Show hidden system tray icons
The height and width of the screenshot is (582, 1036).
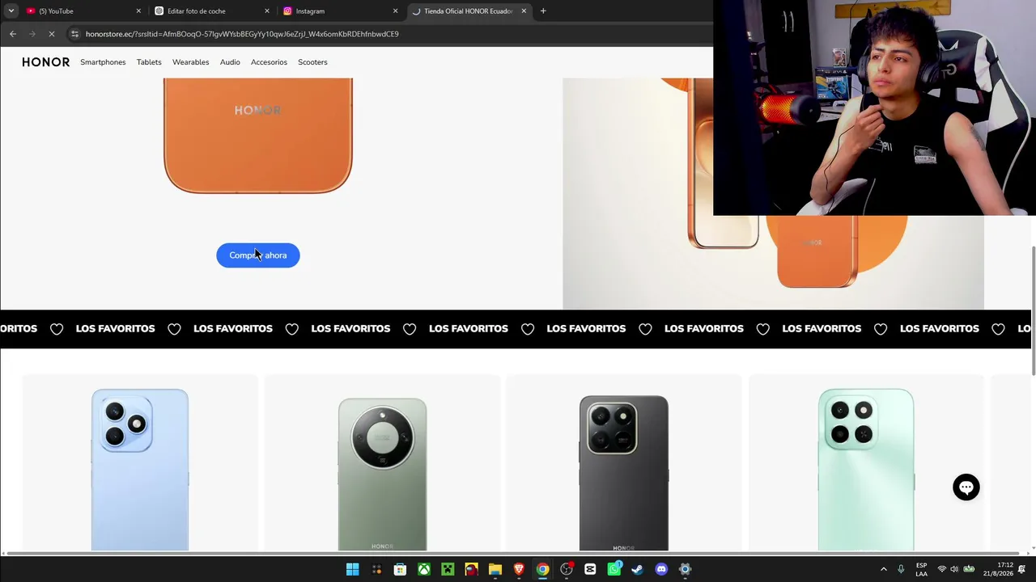pos(884,569)
